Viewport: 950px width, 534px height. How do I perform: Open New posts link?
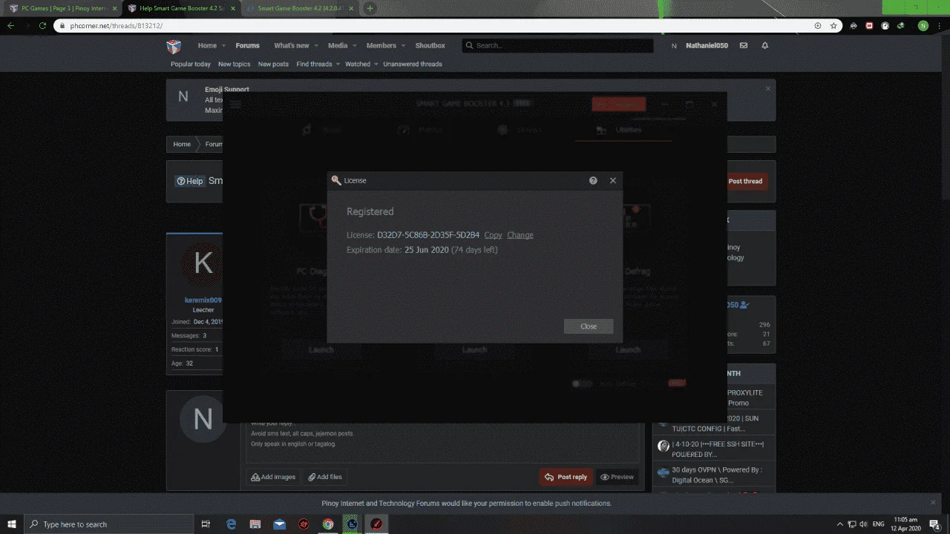(273, 65)
